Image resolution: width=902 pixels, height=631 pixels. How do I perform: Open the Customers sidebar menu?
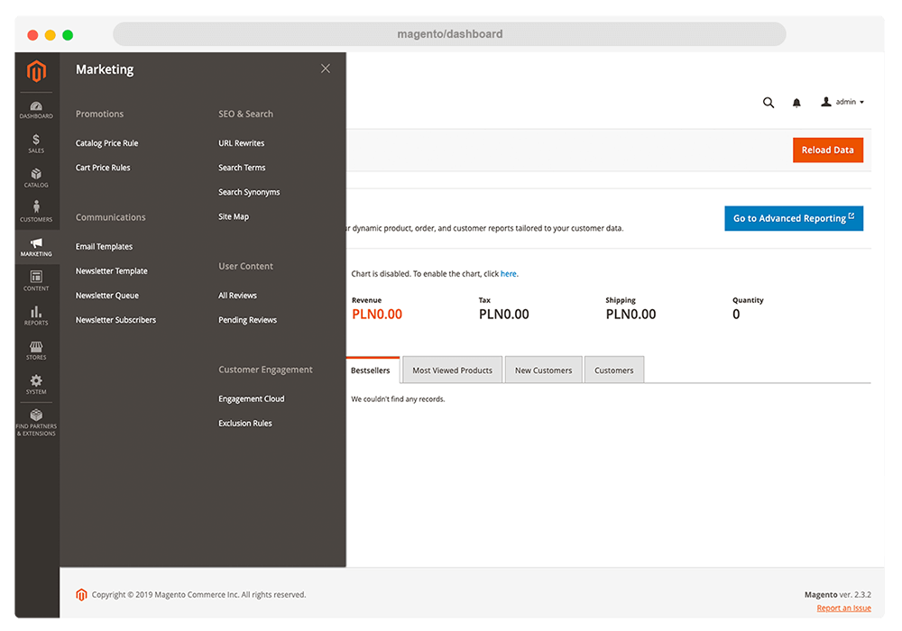click(x=36, y=212)
